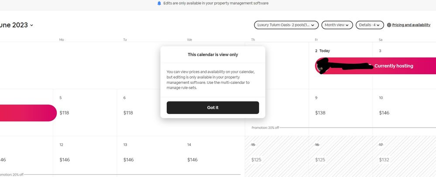Open the Month view dropdown
The height and width of the screenshot is (177, 436).
pyautogui.click(x=337, y=25)
